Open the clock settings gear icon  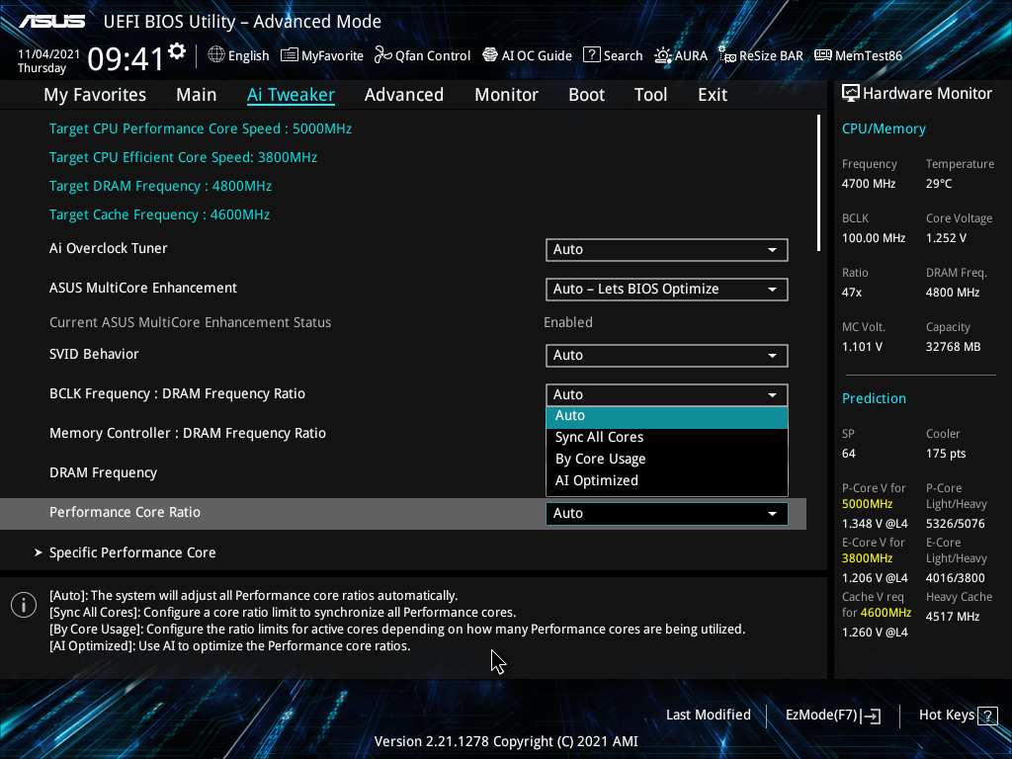click(177, 51)
